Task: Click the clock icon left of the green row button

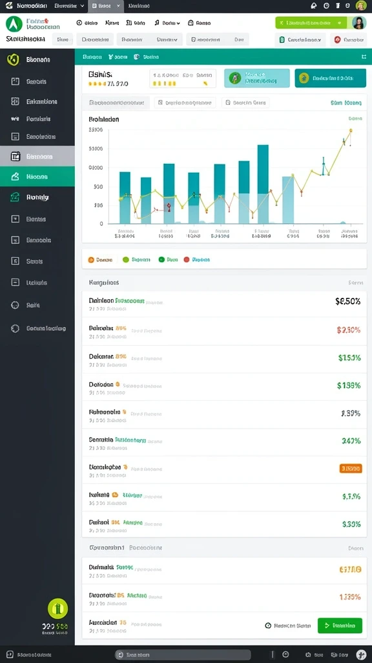Action: (268, 625)
